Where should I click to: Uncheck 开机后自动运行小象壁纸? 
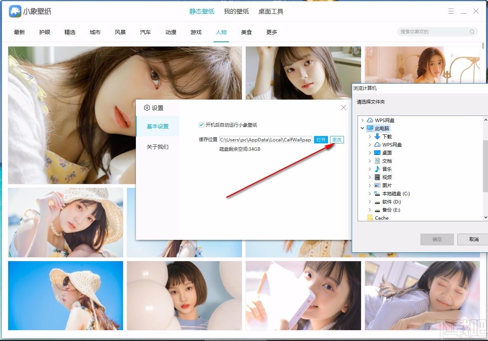tap(201, 125)
